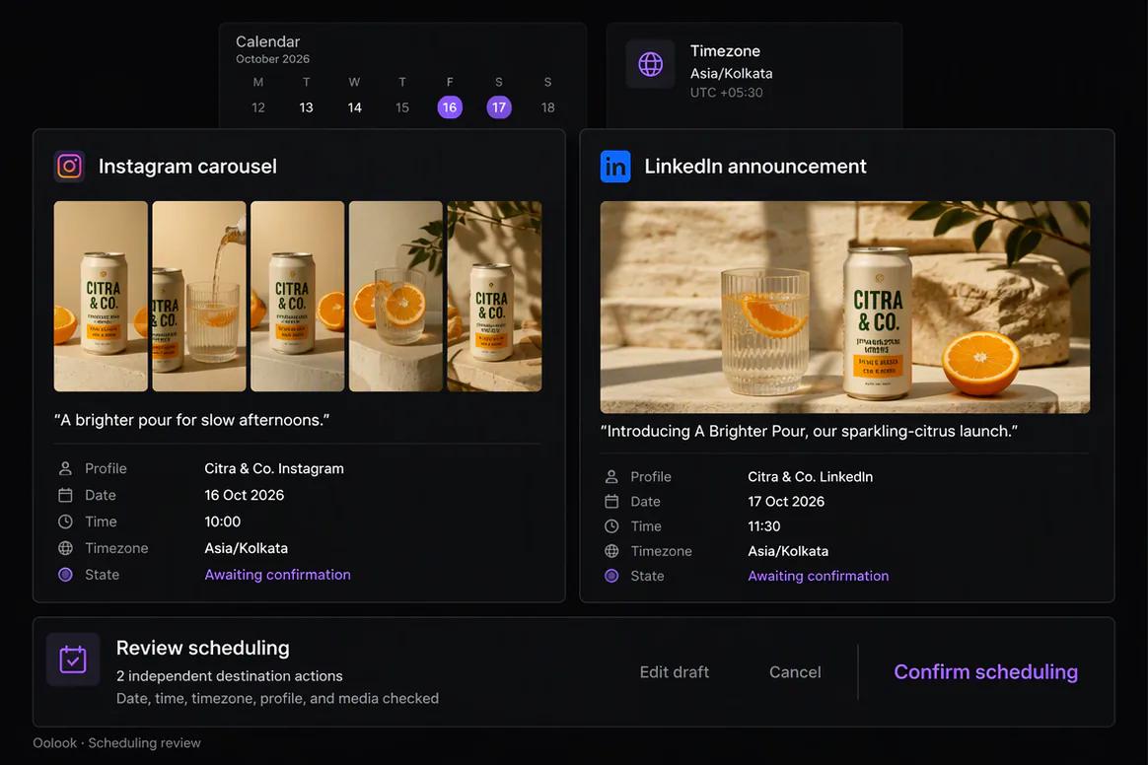Click the Profile person icon in Instagram card
This screenshot has width=1148, height=765.
[x=65, y=468]
